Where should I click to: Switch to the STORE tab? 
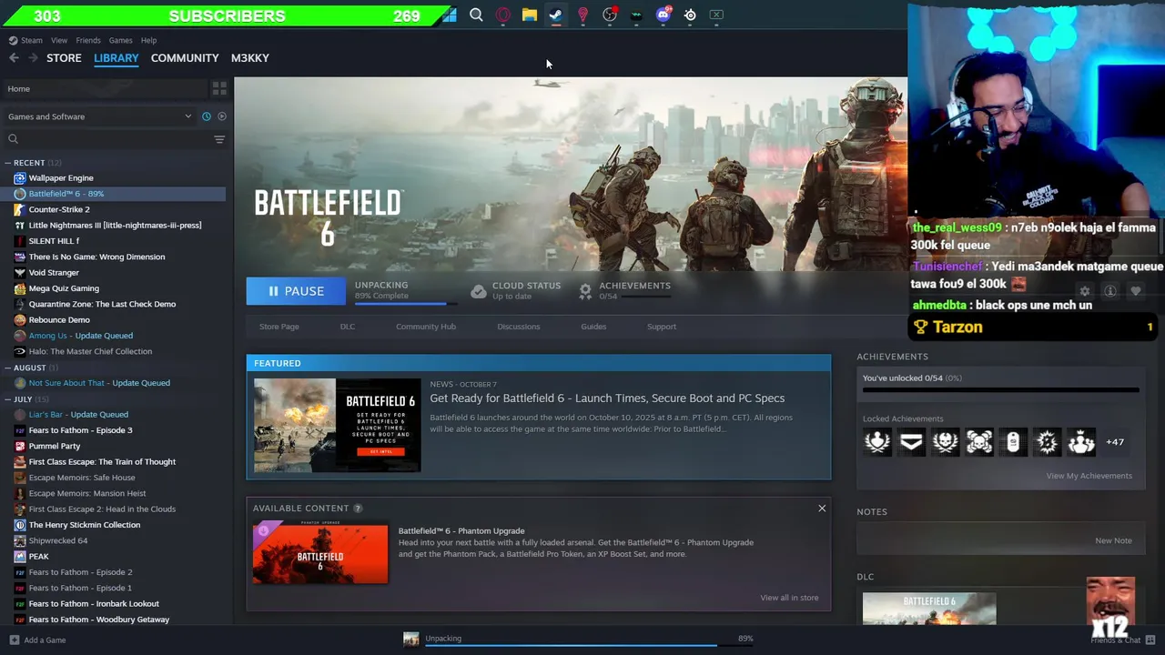coord(64,57)
